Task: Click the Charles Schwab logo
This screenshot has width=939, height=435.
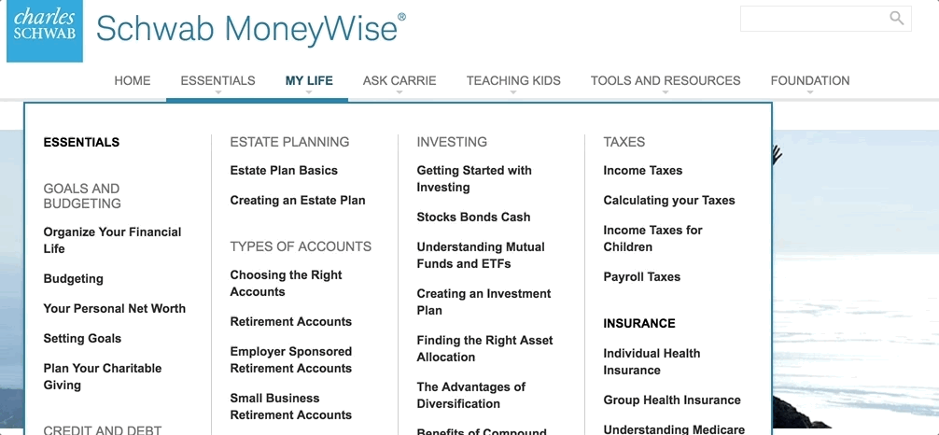Action: pos(45,31)
